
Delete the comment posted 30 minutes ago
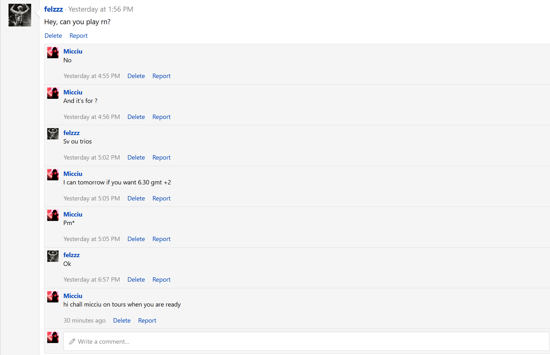point(122,320)
